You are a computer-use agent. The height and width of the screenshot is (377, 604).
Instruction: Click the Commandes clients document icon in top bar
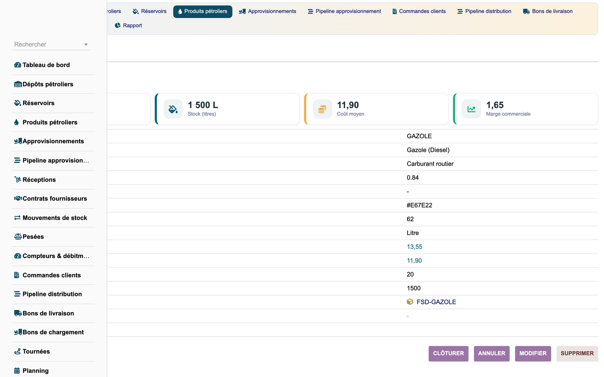coord(395,11)
